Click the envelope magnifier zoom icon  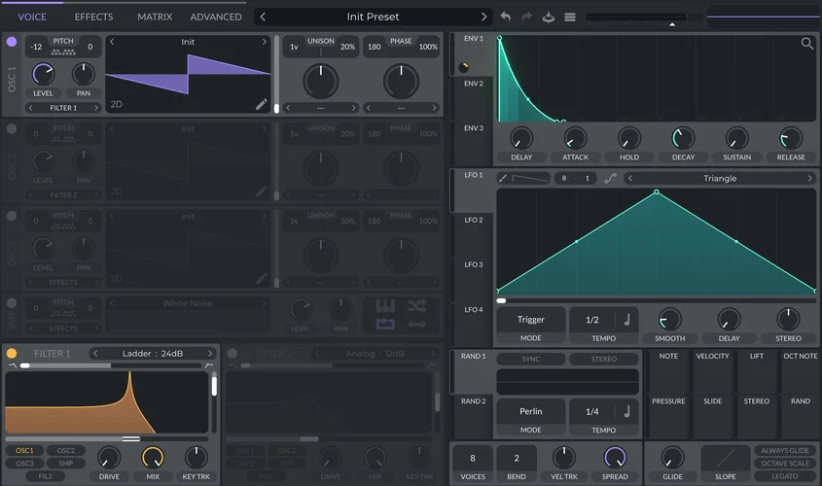tap(807, 44)
